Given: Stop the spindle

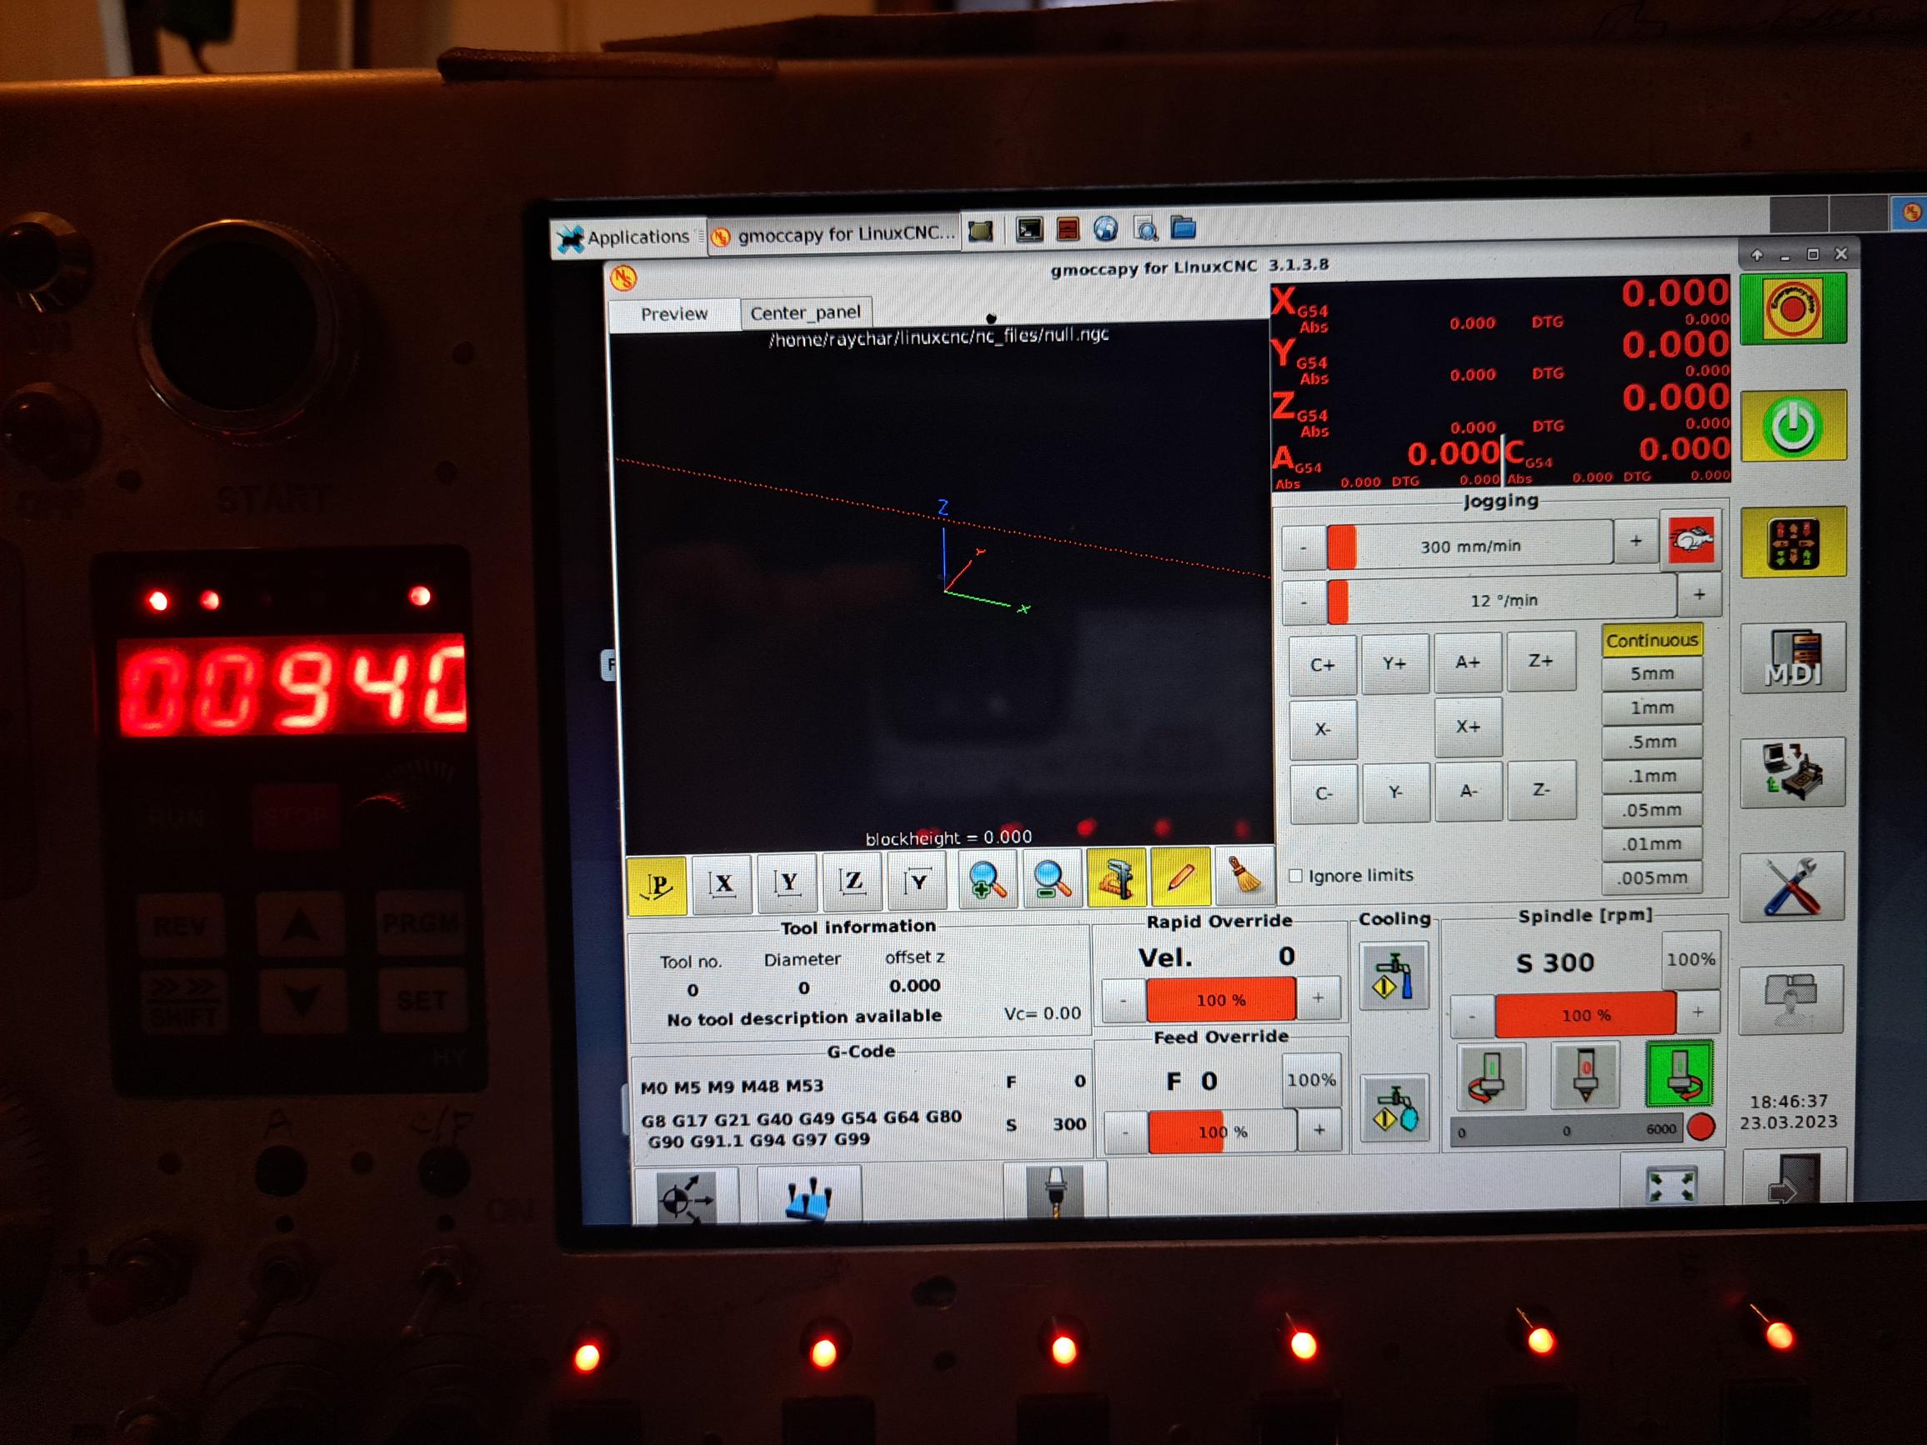Looking at the screenshot, I should click(1584, 1076).
